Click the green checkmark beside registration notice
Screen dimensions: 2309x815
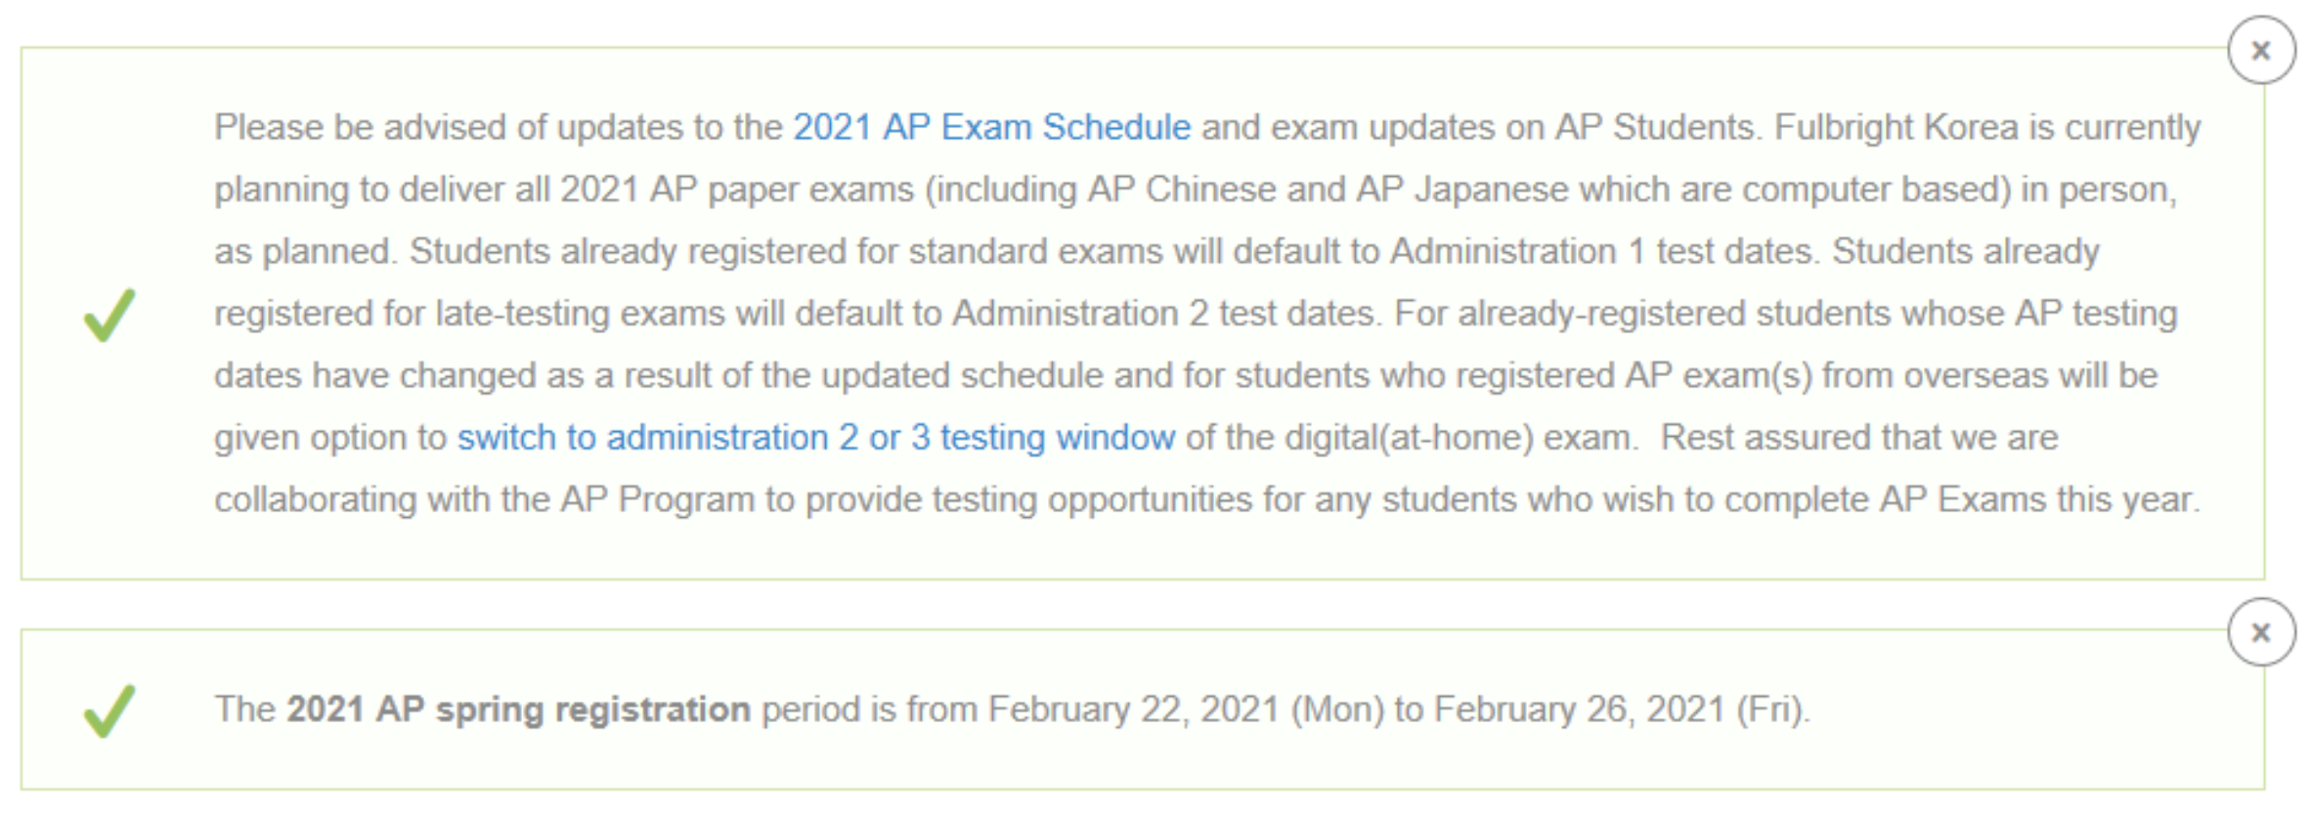(109, 710)
